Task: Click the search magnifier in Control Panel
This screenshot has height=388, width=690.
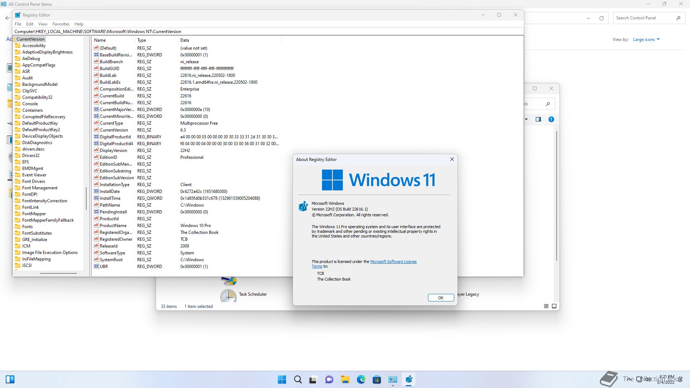Action: (678, 18)
